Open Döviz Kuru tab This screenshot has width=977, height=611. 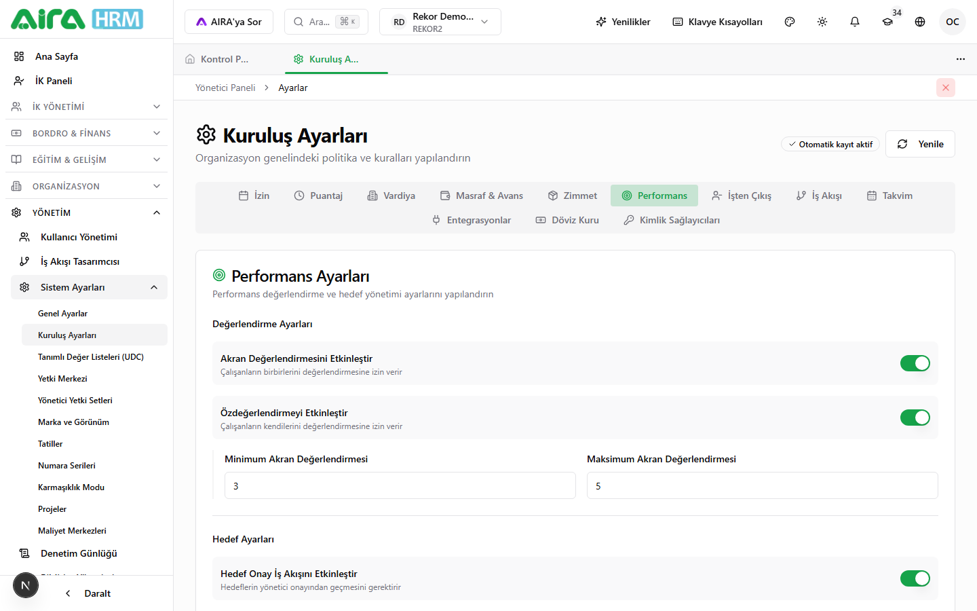(567, 220)
